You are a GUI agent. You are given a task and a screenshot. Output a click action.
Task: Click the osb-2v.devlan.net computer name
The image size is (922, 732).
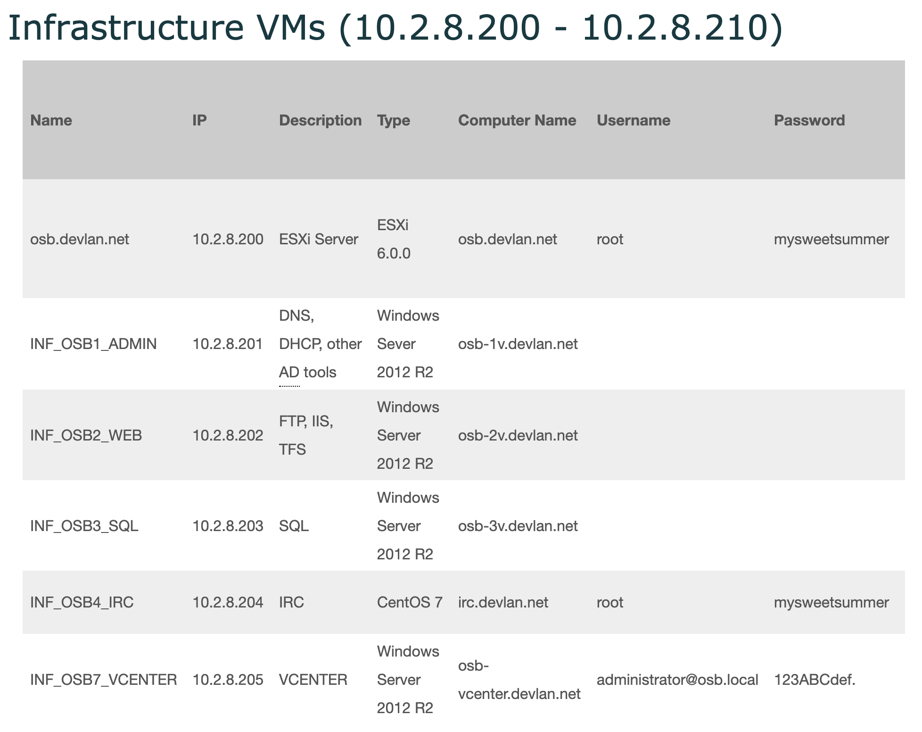[518, 435]
